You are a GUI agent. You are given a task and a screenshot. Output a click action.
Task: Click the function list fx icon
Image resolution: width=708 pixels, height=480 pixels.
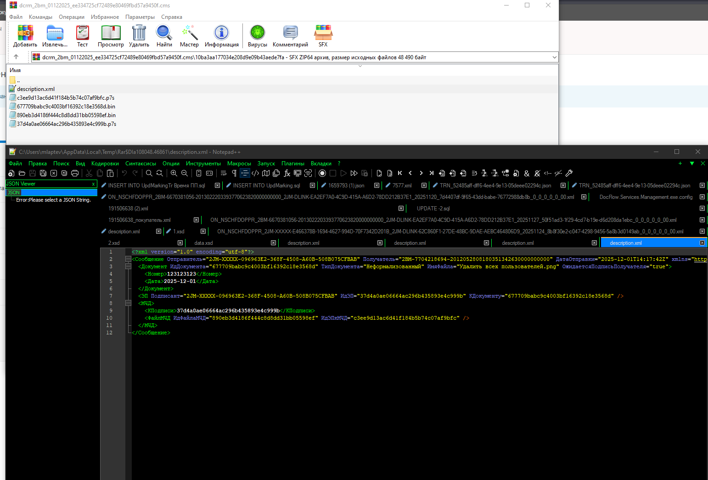coord(287,173)
